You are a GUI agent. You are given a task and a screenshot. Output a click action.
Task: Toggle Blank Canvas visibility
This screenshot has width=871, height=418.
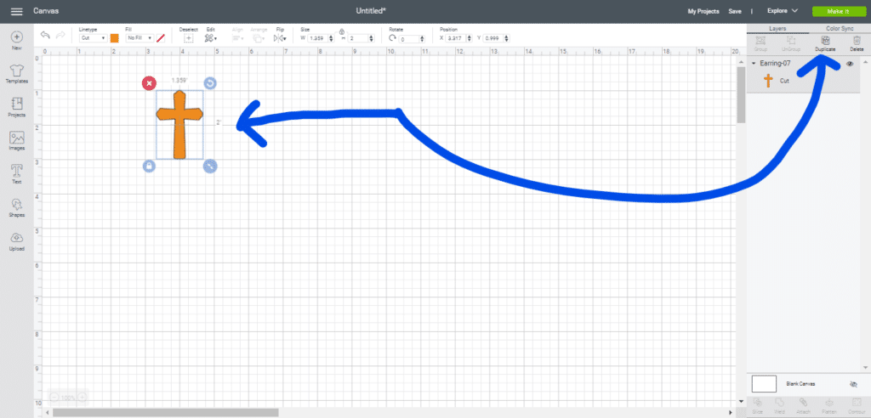853,384
